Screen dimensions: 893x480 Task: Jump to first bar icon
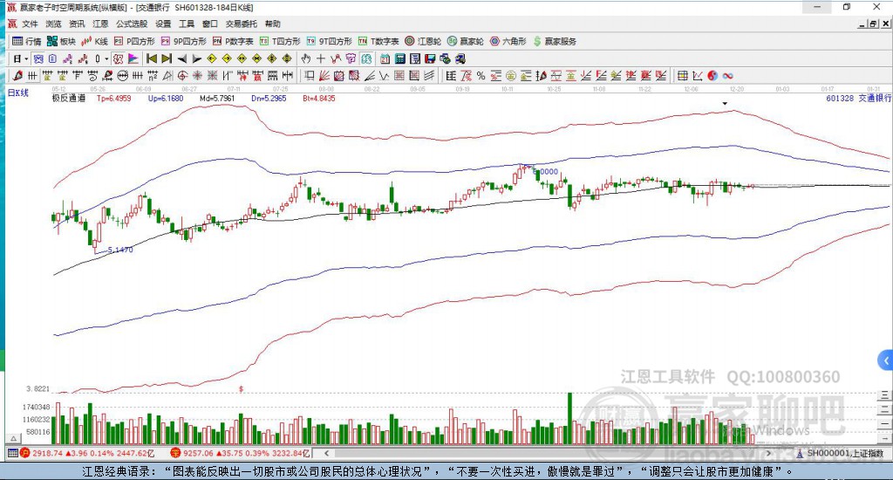pyautogui.click(x=152, y=58)
